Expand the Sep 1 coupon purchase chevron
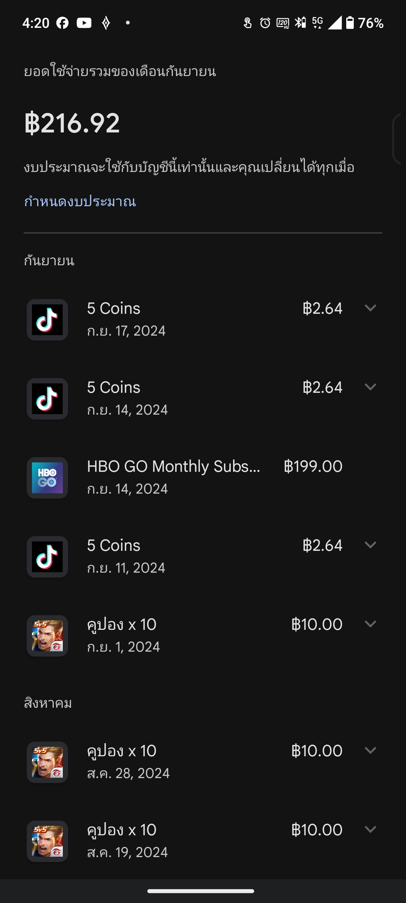The image size is (406, 903). pos(370,624)
